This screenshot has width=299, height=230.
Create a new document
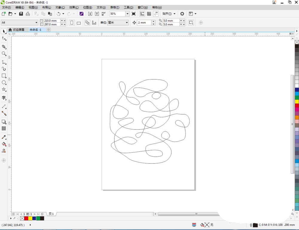point(4,14)
